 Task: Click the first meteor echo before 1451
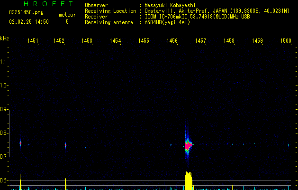pyautogui.click(x=20, y=143)
